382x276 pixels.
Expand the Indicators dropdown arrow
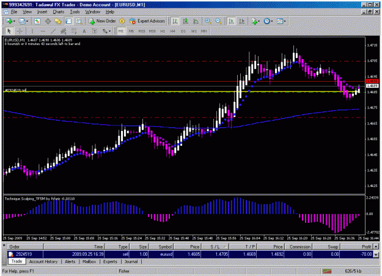click(x=259, y=21)
